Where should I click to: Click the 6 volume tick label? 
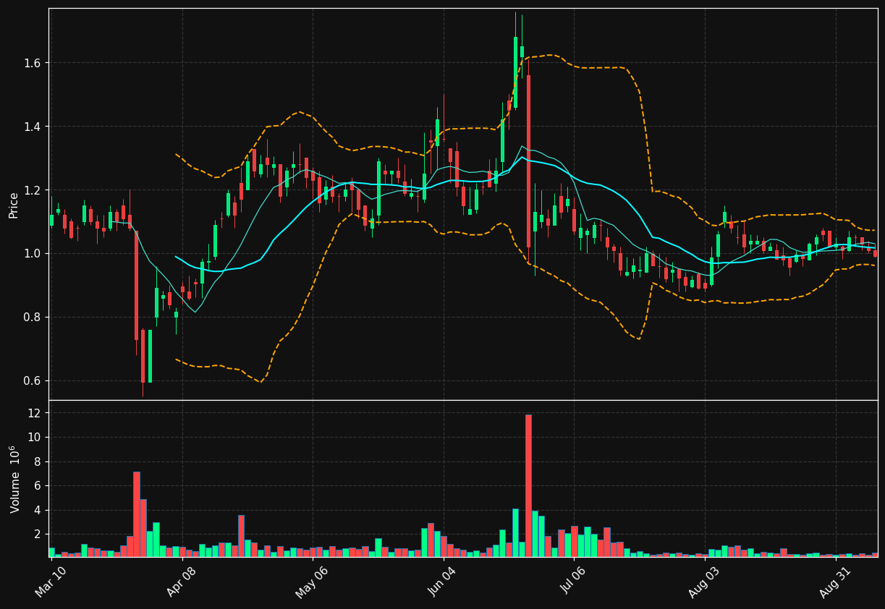pyautogui.click(x=39, y=486)
